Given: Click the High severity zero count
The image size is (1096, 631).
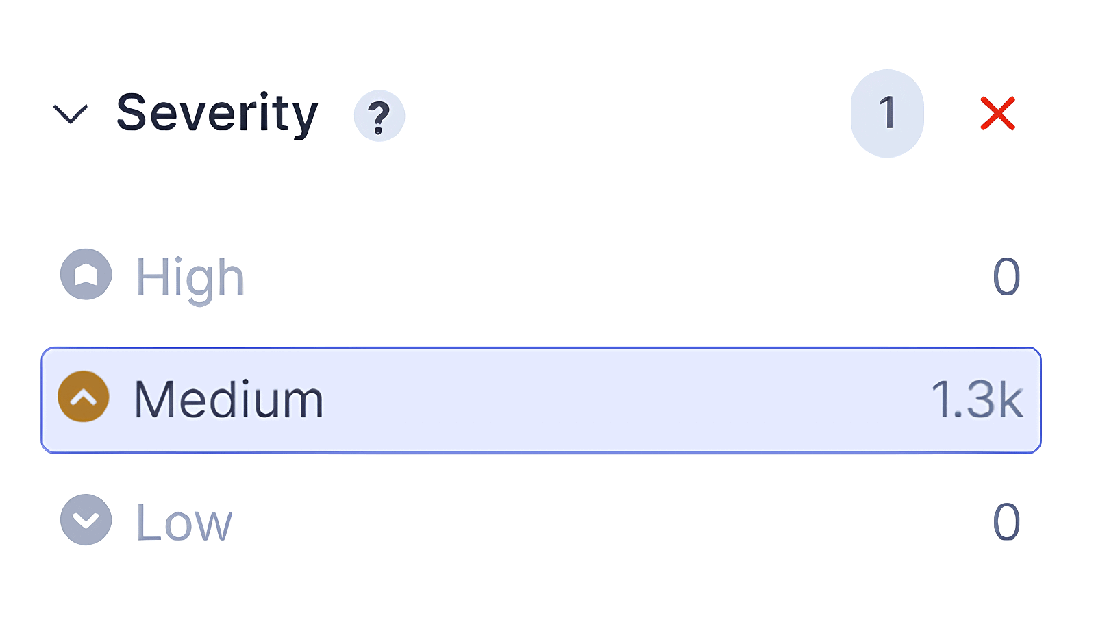Looking at the screenshot, I should (1006, 277).
